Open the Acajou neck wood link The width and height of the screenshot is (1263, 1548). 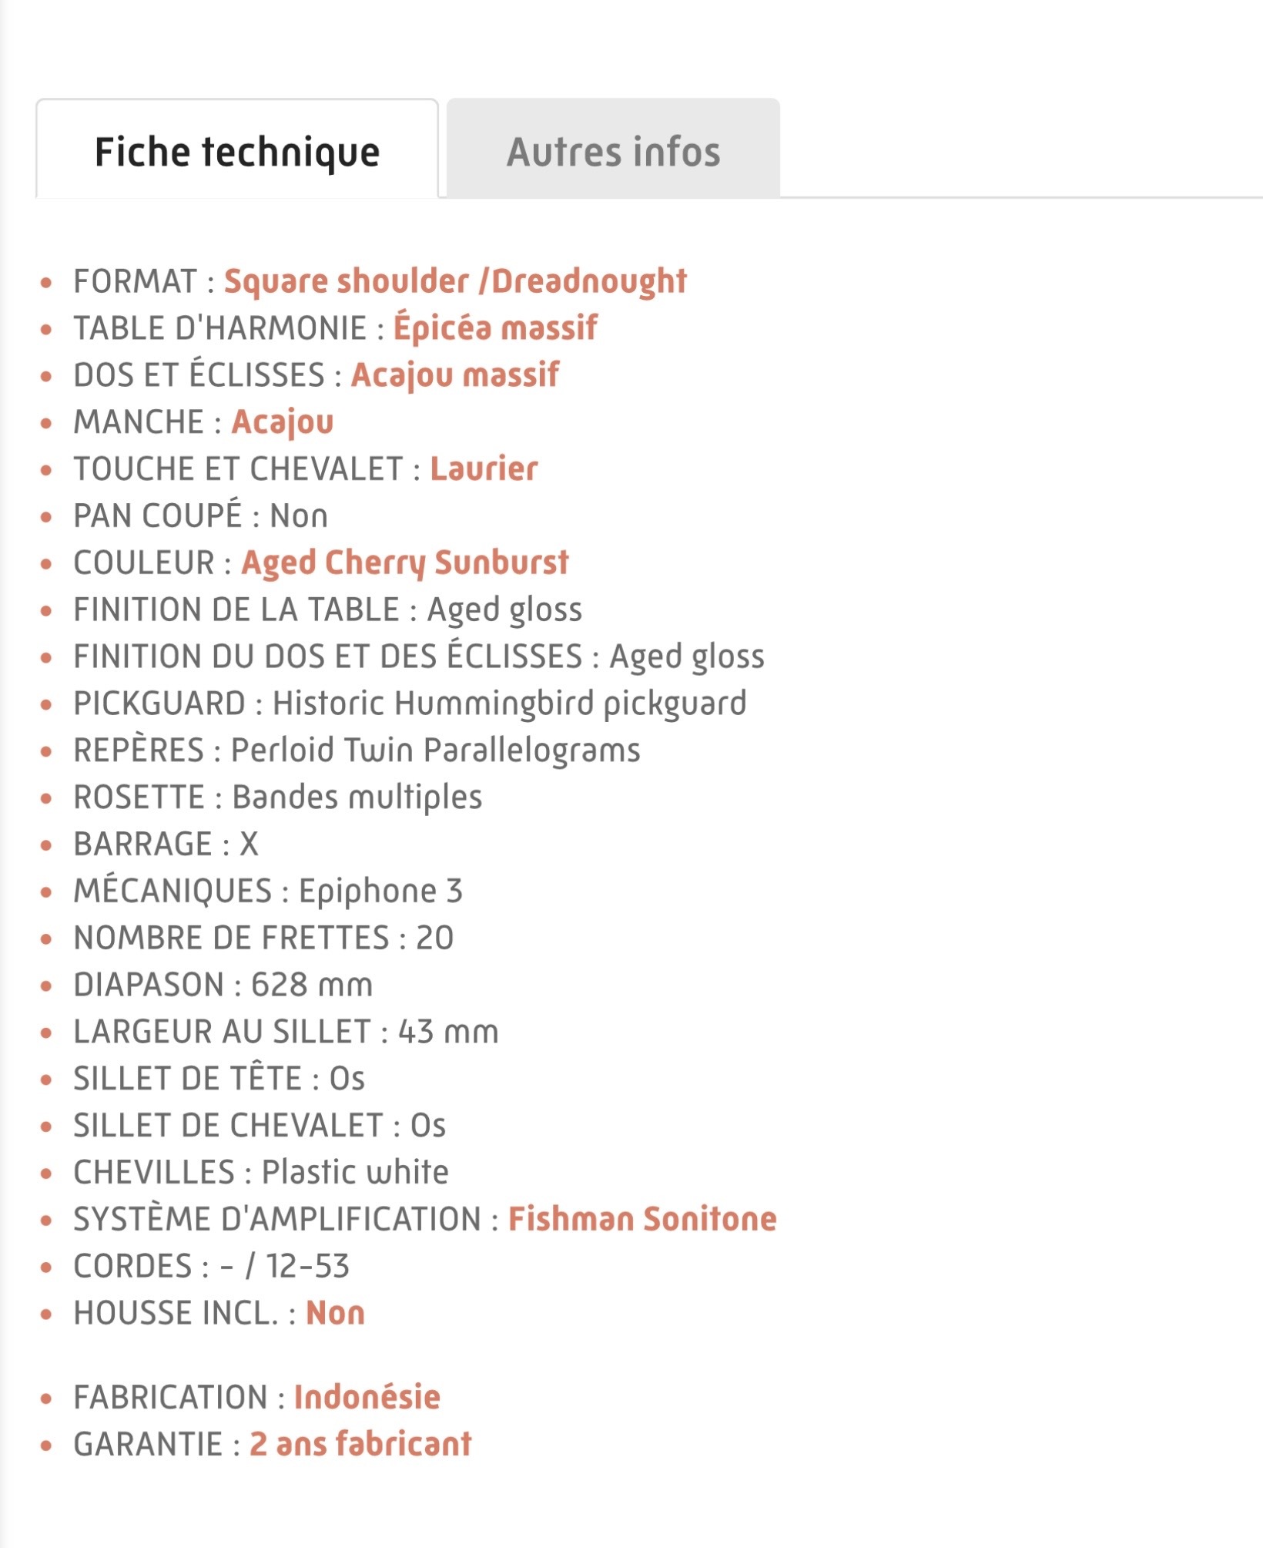(x=283, y=422)
